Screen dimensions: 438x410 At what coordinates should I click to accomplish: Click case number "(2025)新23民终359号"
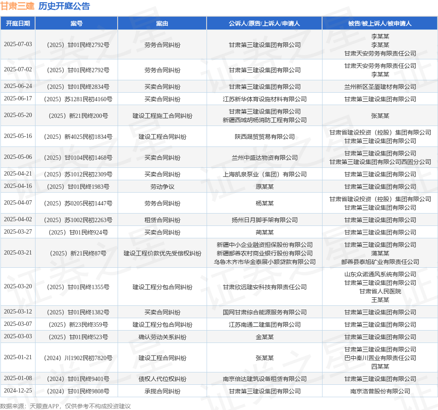click(78, 325)
